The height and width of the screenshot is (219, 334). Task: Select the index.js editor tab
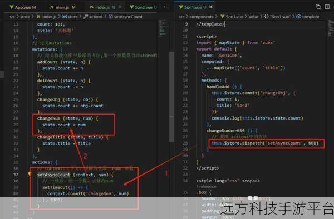pyautogui.click(x=102, y=7)
